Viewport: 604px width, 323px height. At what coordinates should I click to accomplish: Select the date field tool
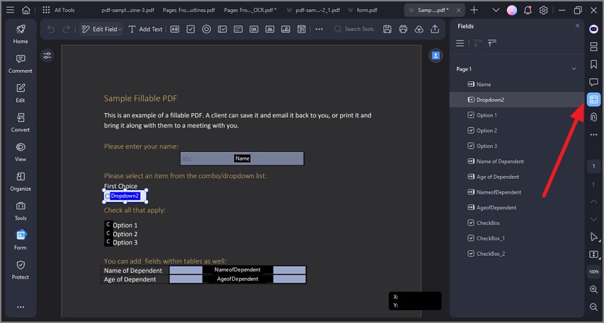(301, 29)
